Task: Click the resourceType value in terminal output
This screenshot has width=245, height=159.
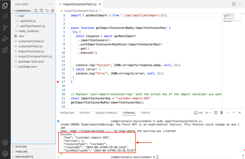Action: tap(98, 144)
